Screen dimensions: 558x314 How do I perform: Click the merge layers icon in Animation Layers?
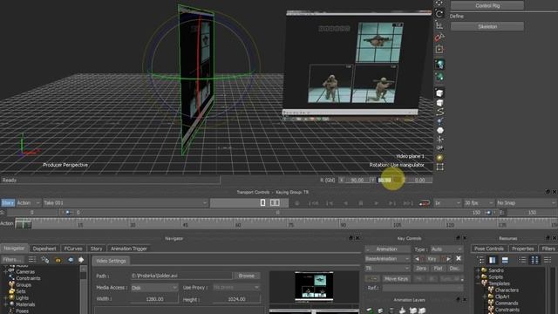tap(402, 311)
